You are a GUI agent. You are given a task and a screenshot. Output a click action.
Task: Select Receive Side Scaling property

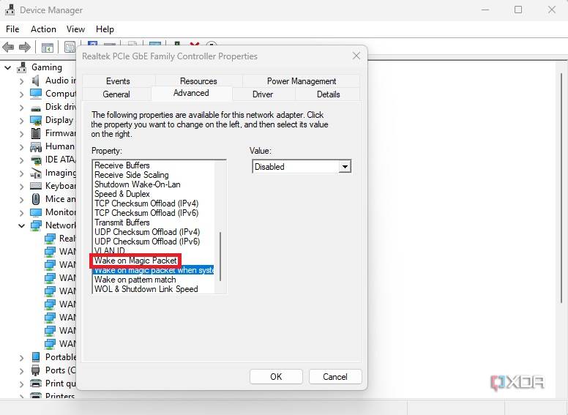132,175
